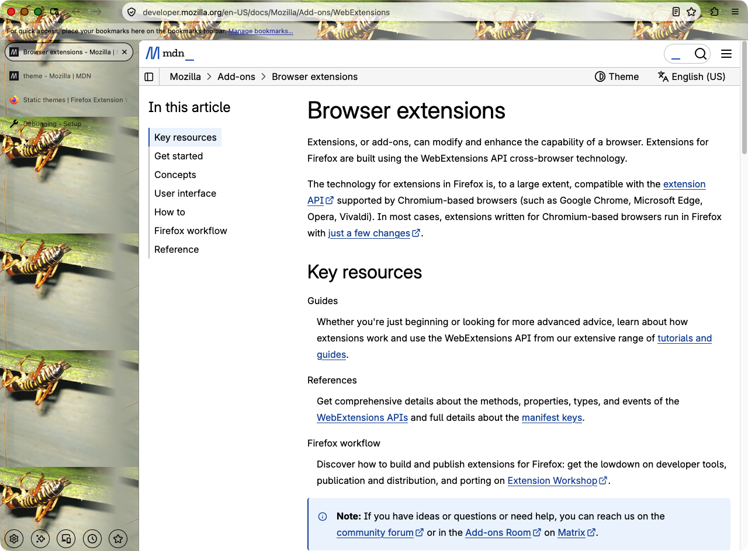Click the note info icon
Image resolution: width=748 pixels, height=551 pixels.
pyautogui.click(x=323, y=517)
